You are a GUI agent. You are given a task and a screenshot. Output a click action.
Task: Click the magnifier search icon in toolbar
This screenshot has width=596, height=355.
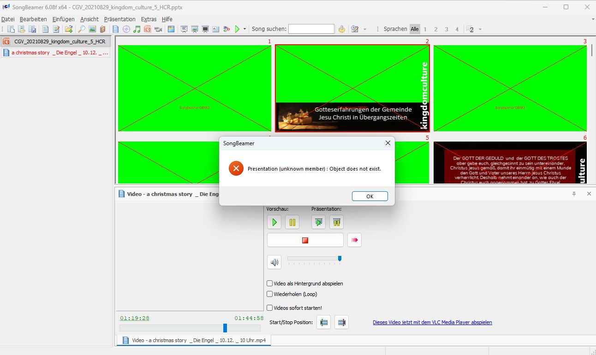(x=81, y=29)
